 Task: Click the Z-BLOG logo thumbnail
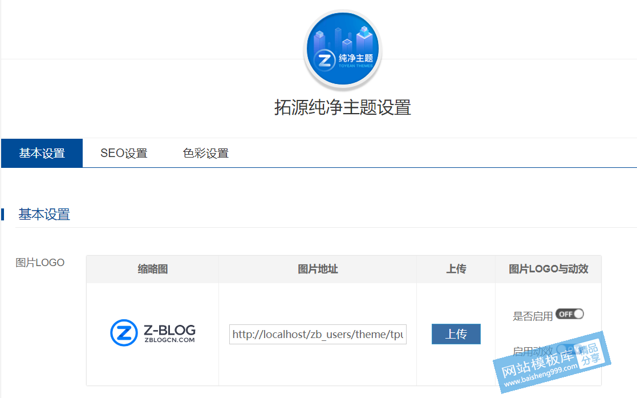pos(153,333)
